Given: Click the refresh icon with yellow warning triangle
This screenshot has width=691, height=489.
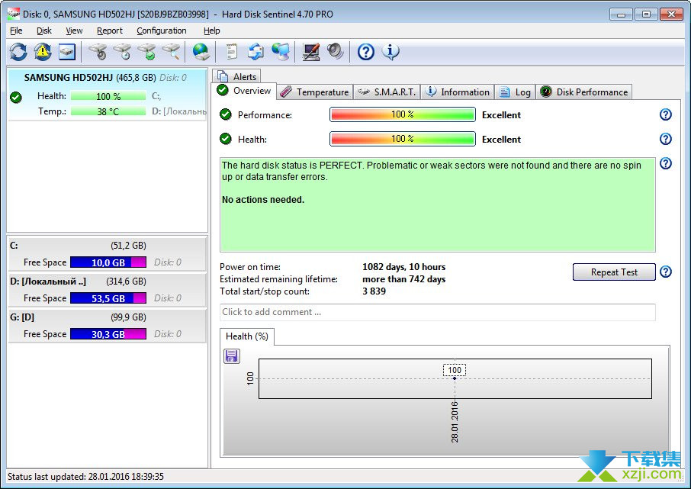Looking at the screenshot, I should point(43,52).
